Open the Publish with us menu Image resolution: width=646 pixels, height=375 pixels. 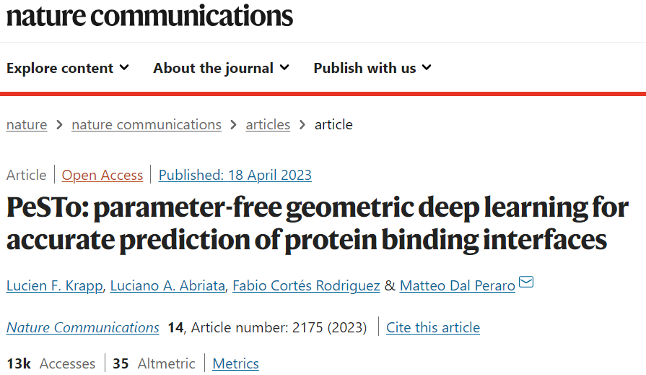(372, 68)
